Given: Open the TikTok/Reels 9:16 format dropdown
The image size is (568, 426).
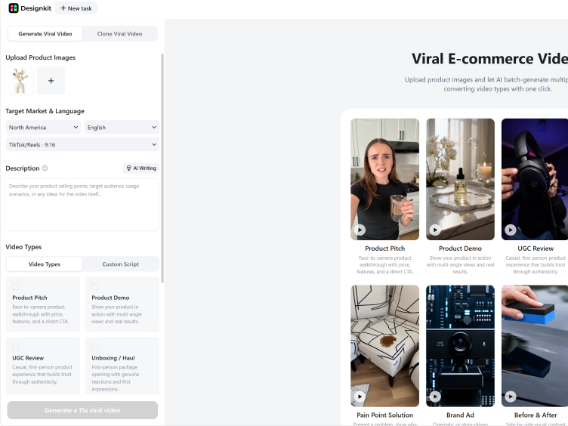Looking at the screenshot, I should pyautogui.click(x=82, y=144).
